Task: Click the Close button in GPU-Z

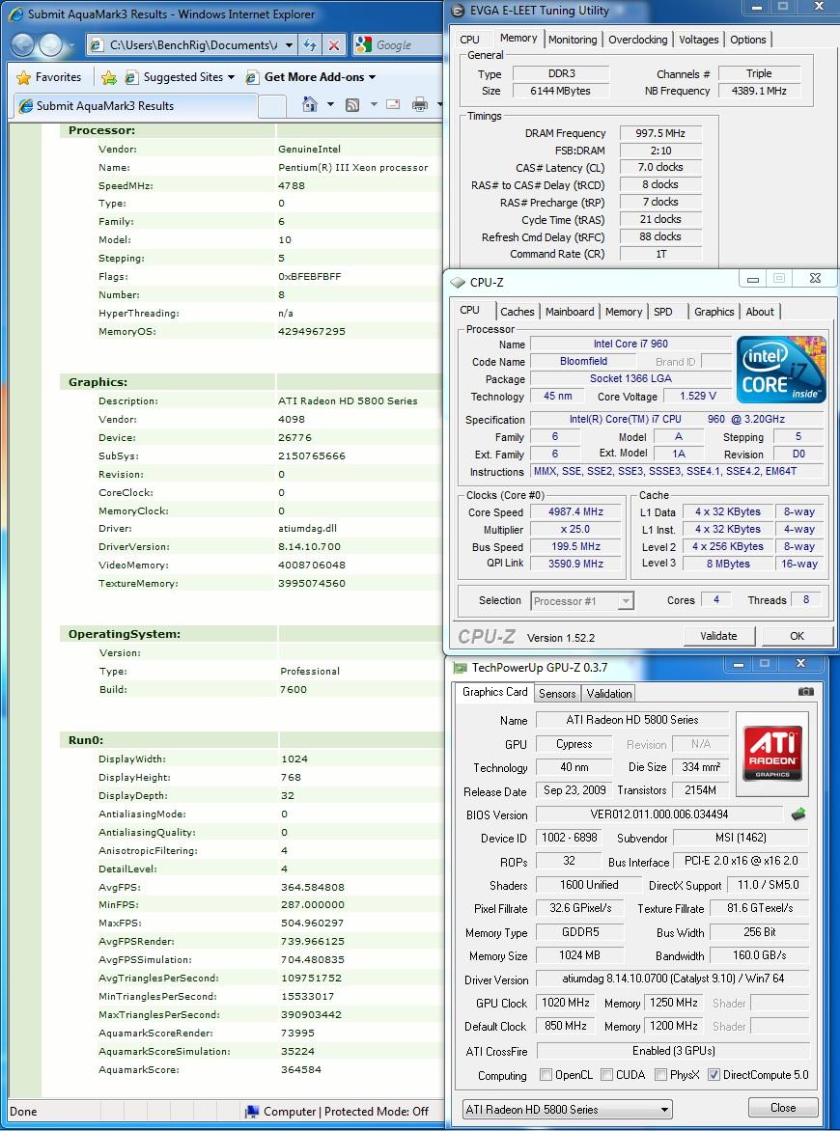Action: tap(783, 1107)
